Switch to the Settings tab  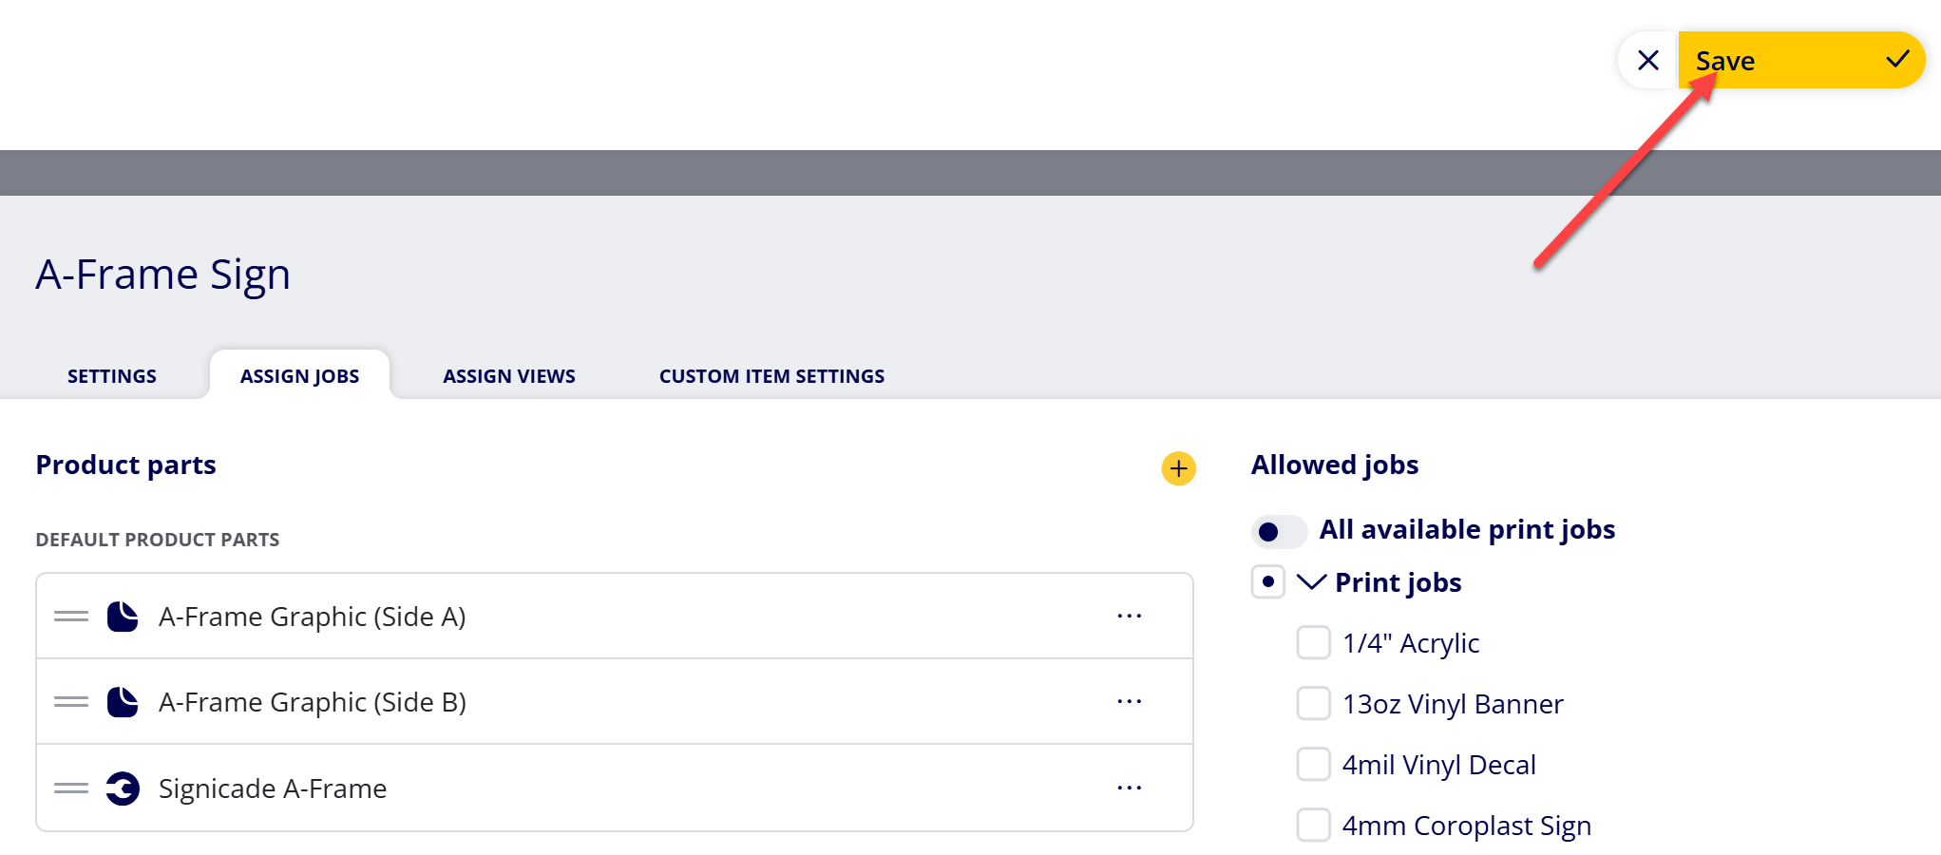point(112,376)
